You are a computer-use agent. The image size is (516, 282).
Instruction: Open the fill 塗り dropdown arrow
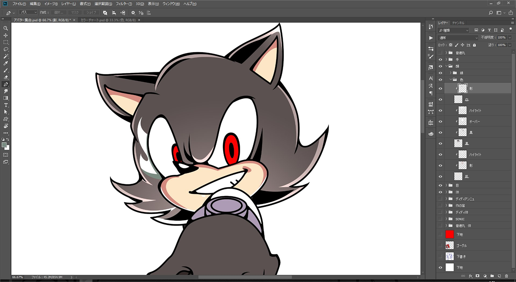pyautogui.click(x=509, y=45)
